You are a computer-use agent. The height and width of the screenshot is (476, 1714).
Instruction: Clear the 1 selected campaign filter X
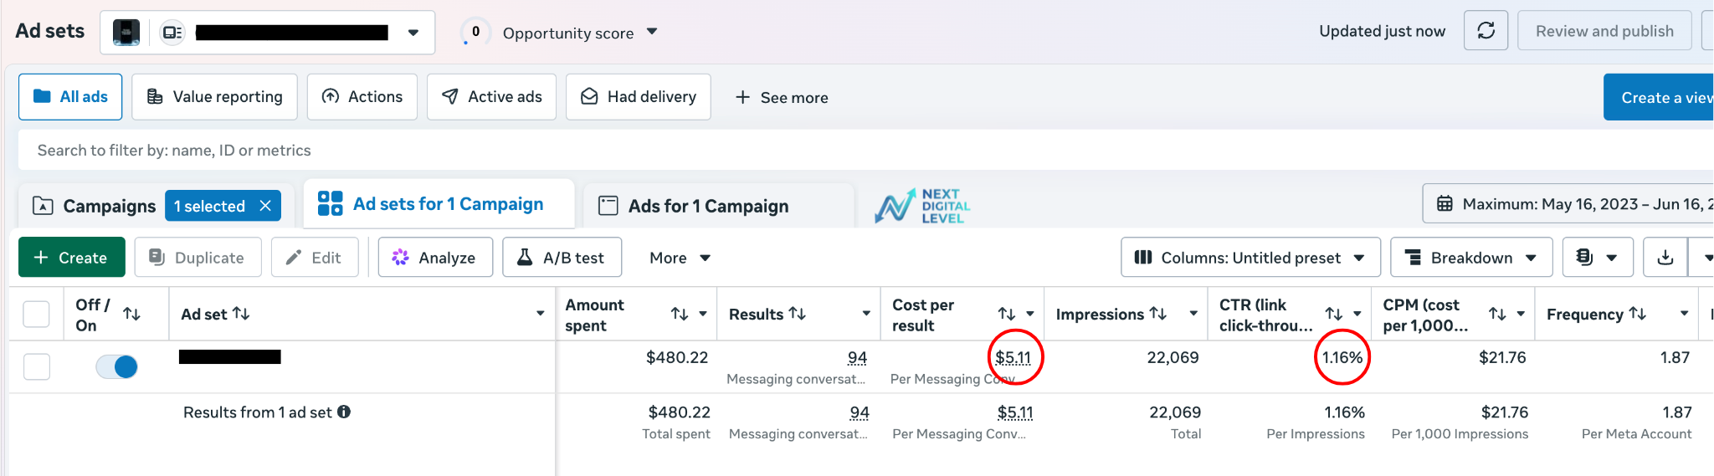[x=265, y=206]
